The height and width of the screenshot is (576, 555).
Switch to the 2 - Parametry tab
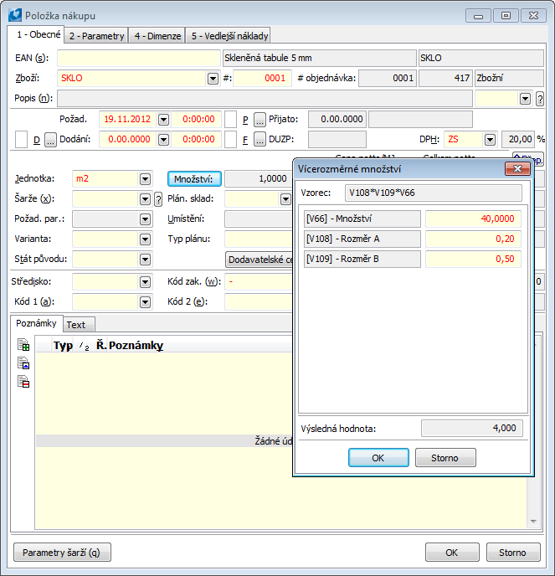(96, 36)
